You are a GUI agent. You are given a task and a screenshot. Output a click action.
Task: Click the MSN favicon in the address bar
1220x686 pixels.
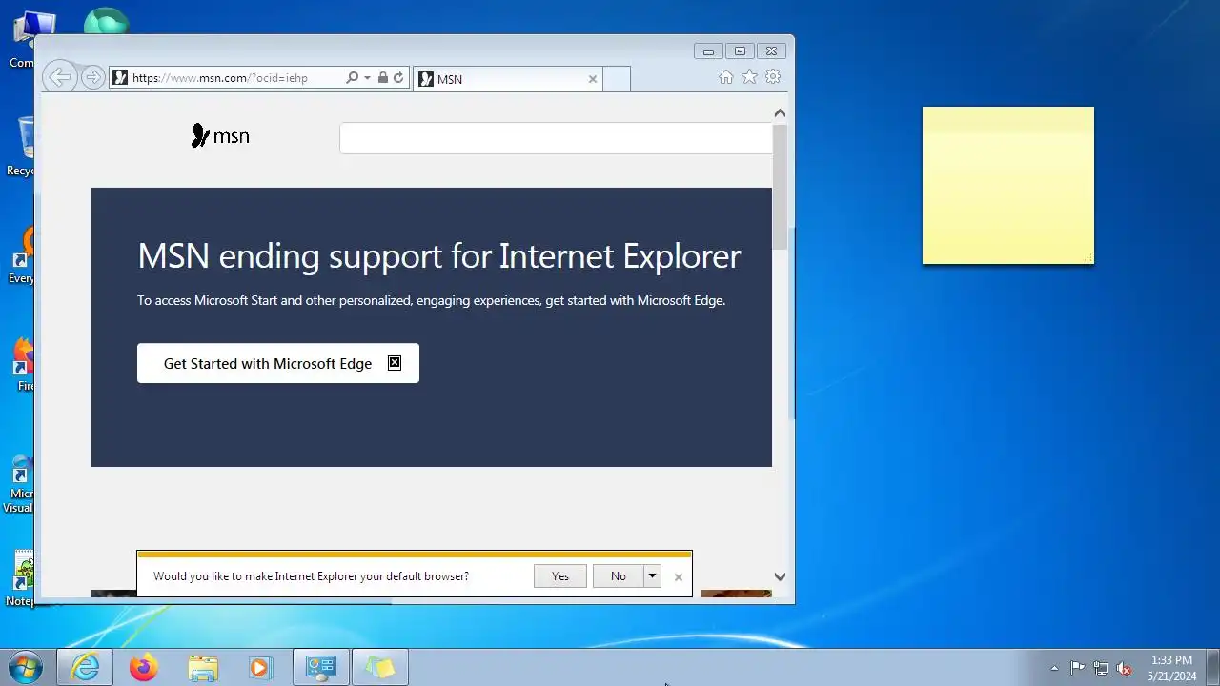tap(120, 78)
